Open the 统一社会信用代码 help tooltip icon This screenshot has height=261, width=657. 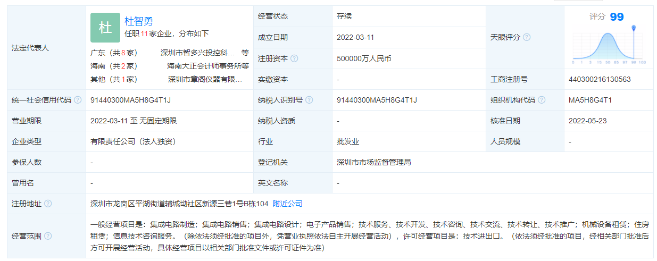78,100
